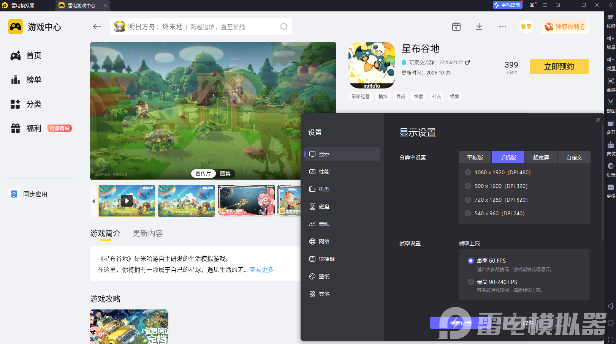
Task: Close the 雷电游戏中心 tab
Action: pyautogui.click(x=105, y=5)
